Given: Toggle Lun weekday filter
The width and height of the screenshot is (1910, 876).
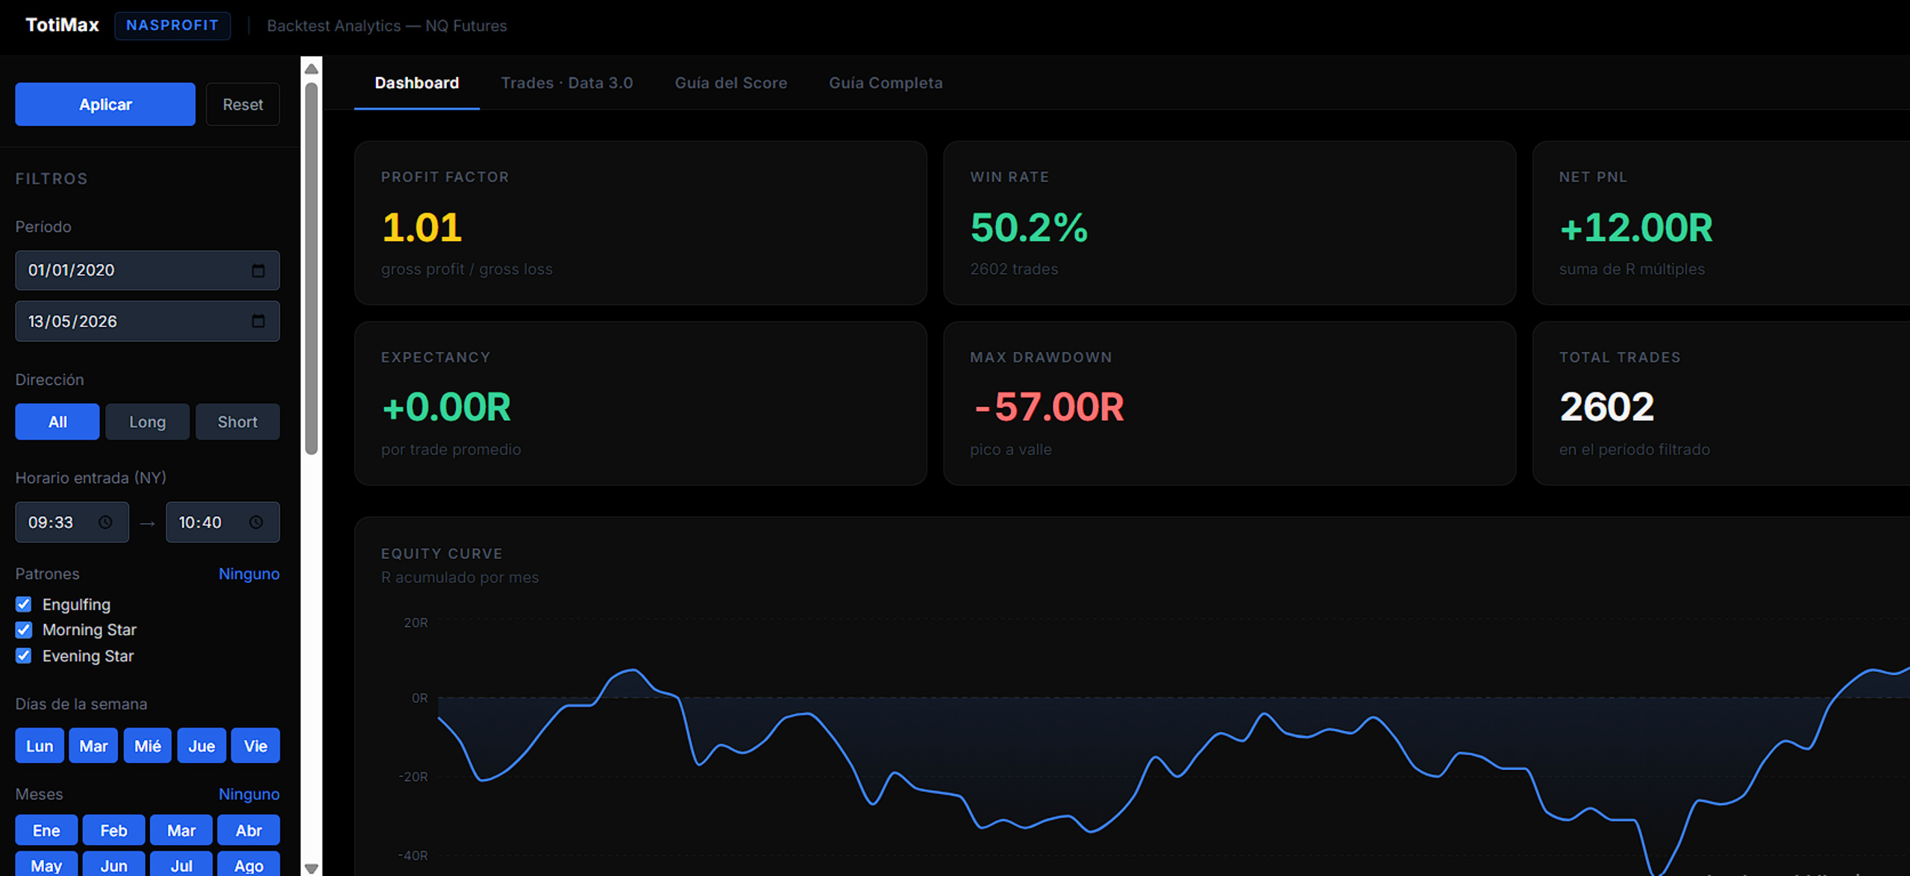Looking at the screenshot, I should 40,745.
